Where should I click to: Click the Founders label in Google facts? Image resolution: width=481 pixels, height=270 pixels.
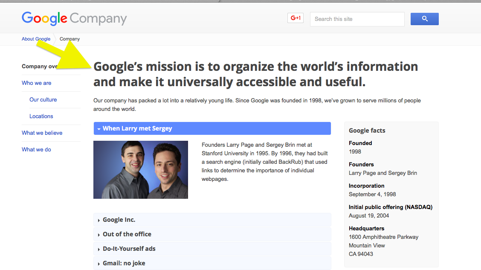[x=361, y=165]
